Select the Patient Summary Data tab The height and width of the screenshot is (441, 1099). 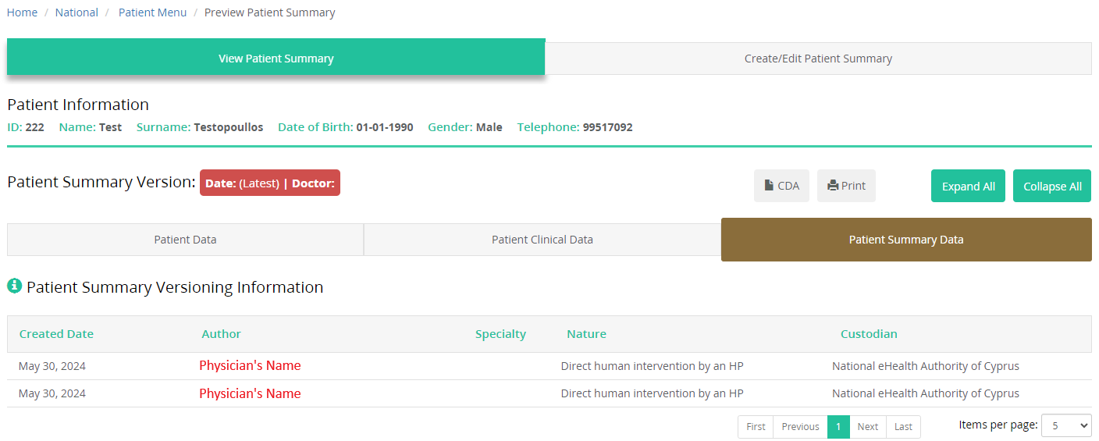tap(905, 240)
